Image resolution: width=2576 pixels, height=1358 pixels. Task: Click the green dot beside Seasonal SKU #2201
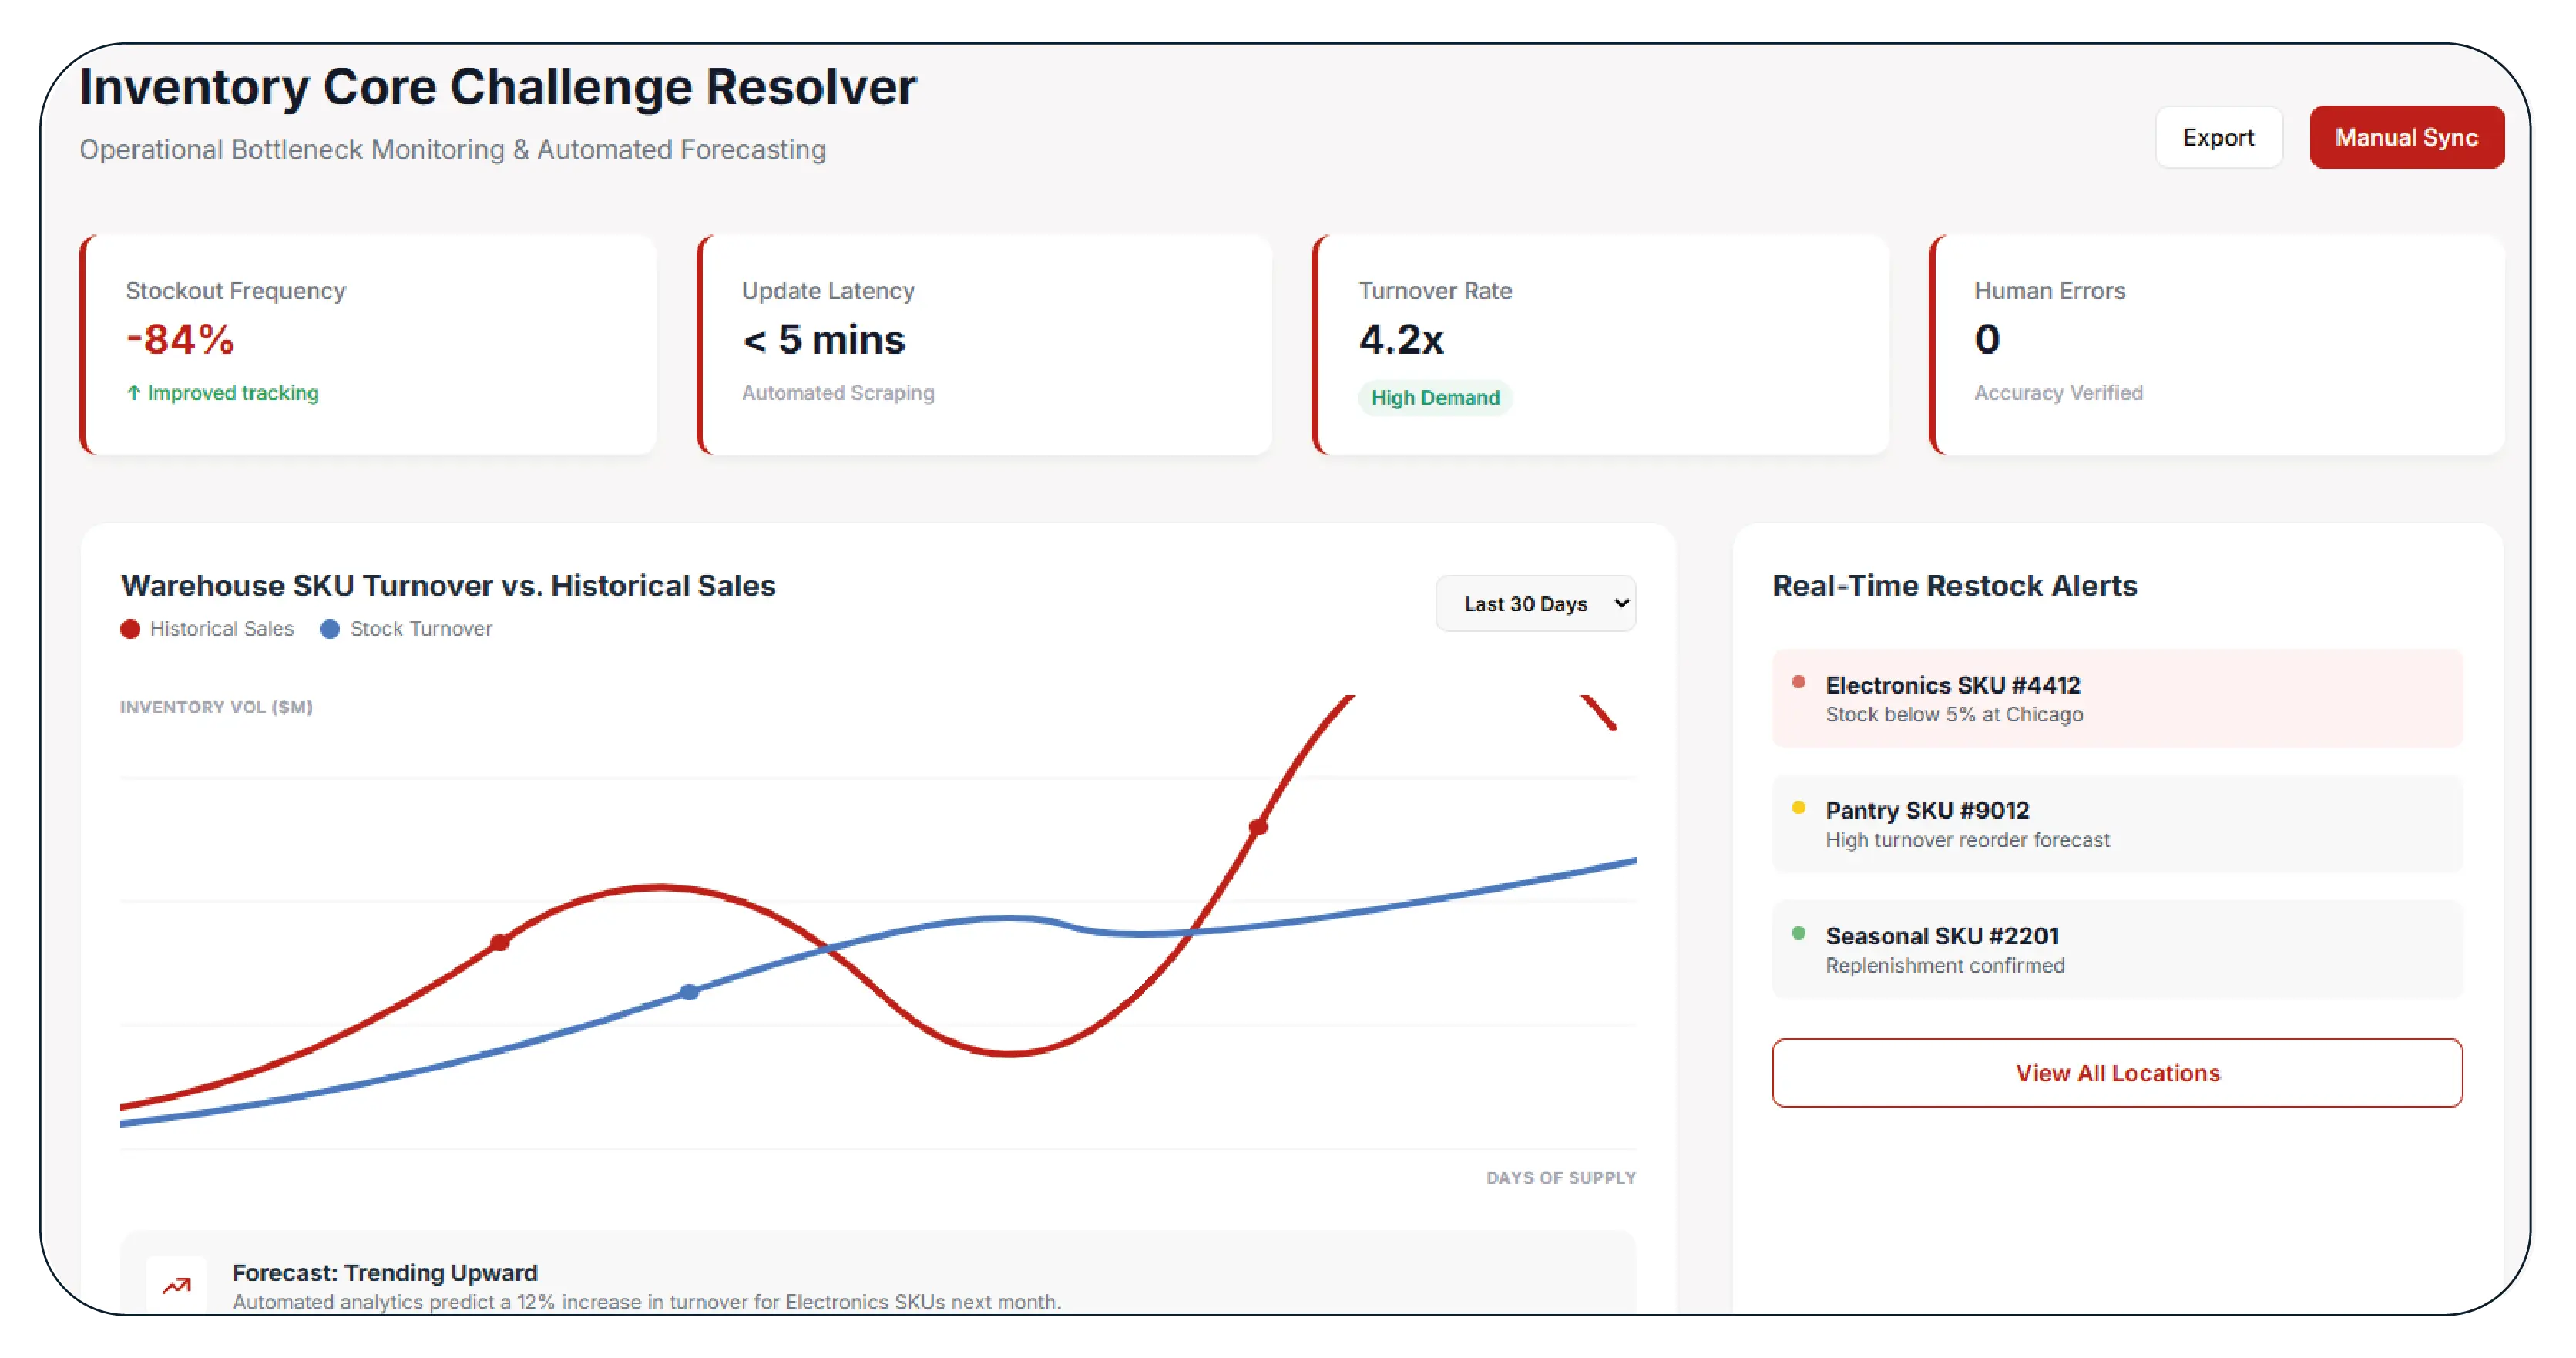coord(1798,934)
